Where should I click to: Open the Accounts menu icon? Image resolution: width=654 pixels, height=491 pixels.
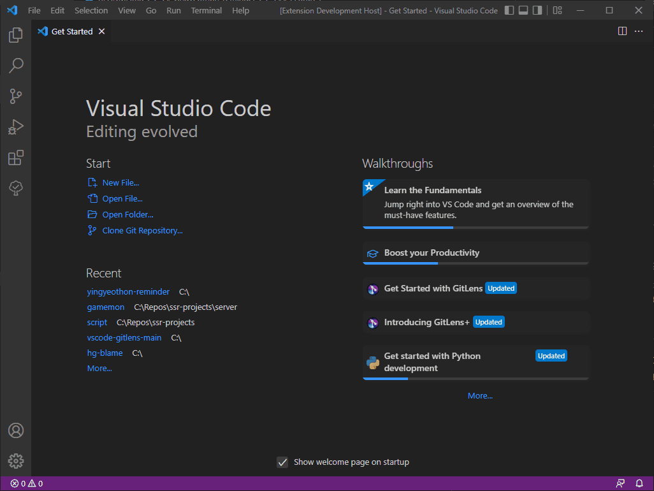tap(15, 430)
